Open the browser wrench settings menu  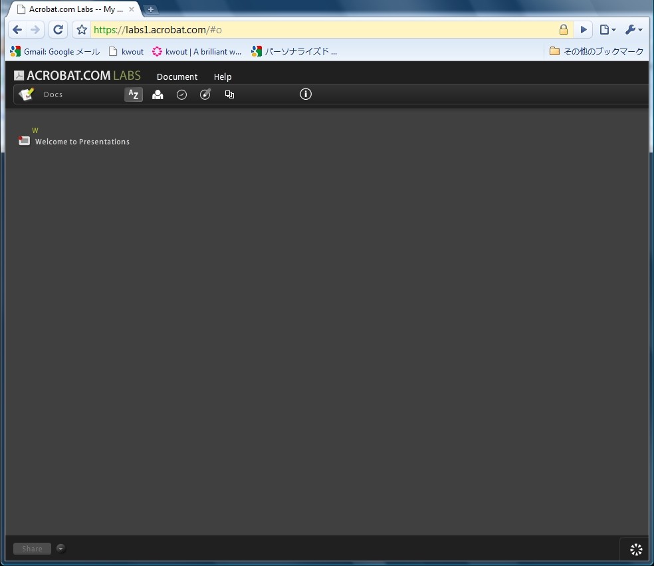pyautogui.click(x=633, y=30)
